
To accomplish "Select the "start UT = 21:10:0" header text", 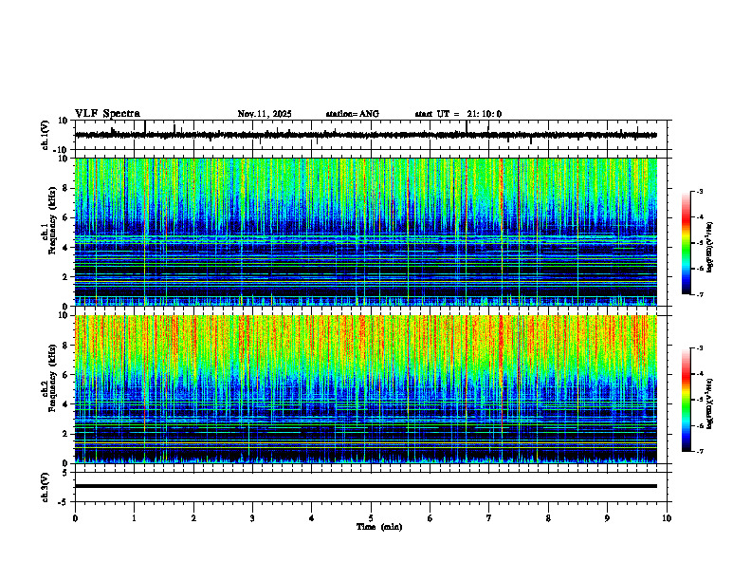I will click(458, 114).
